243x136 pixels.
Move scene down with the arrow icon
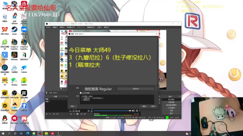tap(57, 114)
